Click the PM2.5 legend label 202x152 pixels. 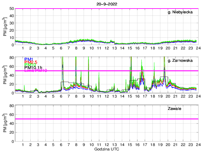32,63
